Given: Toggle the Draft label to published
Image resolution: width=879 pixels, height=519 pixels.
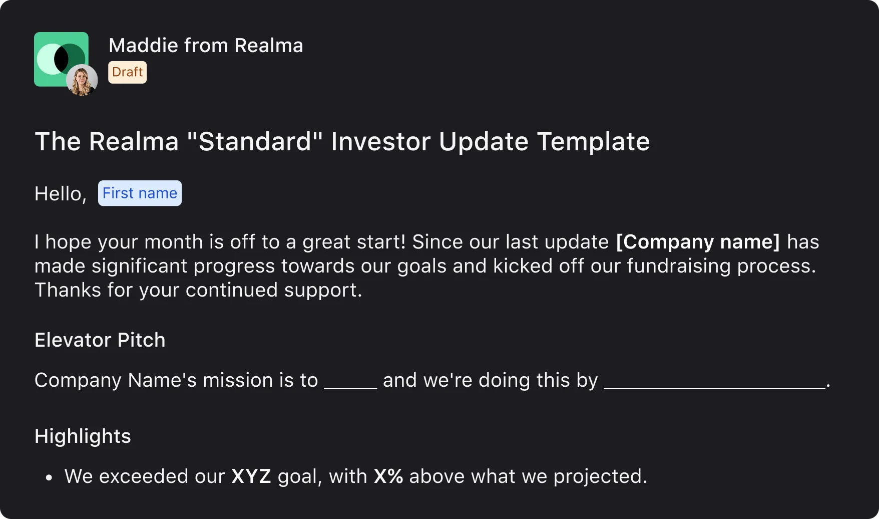Looking at the screenshot, I should 127,72.
